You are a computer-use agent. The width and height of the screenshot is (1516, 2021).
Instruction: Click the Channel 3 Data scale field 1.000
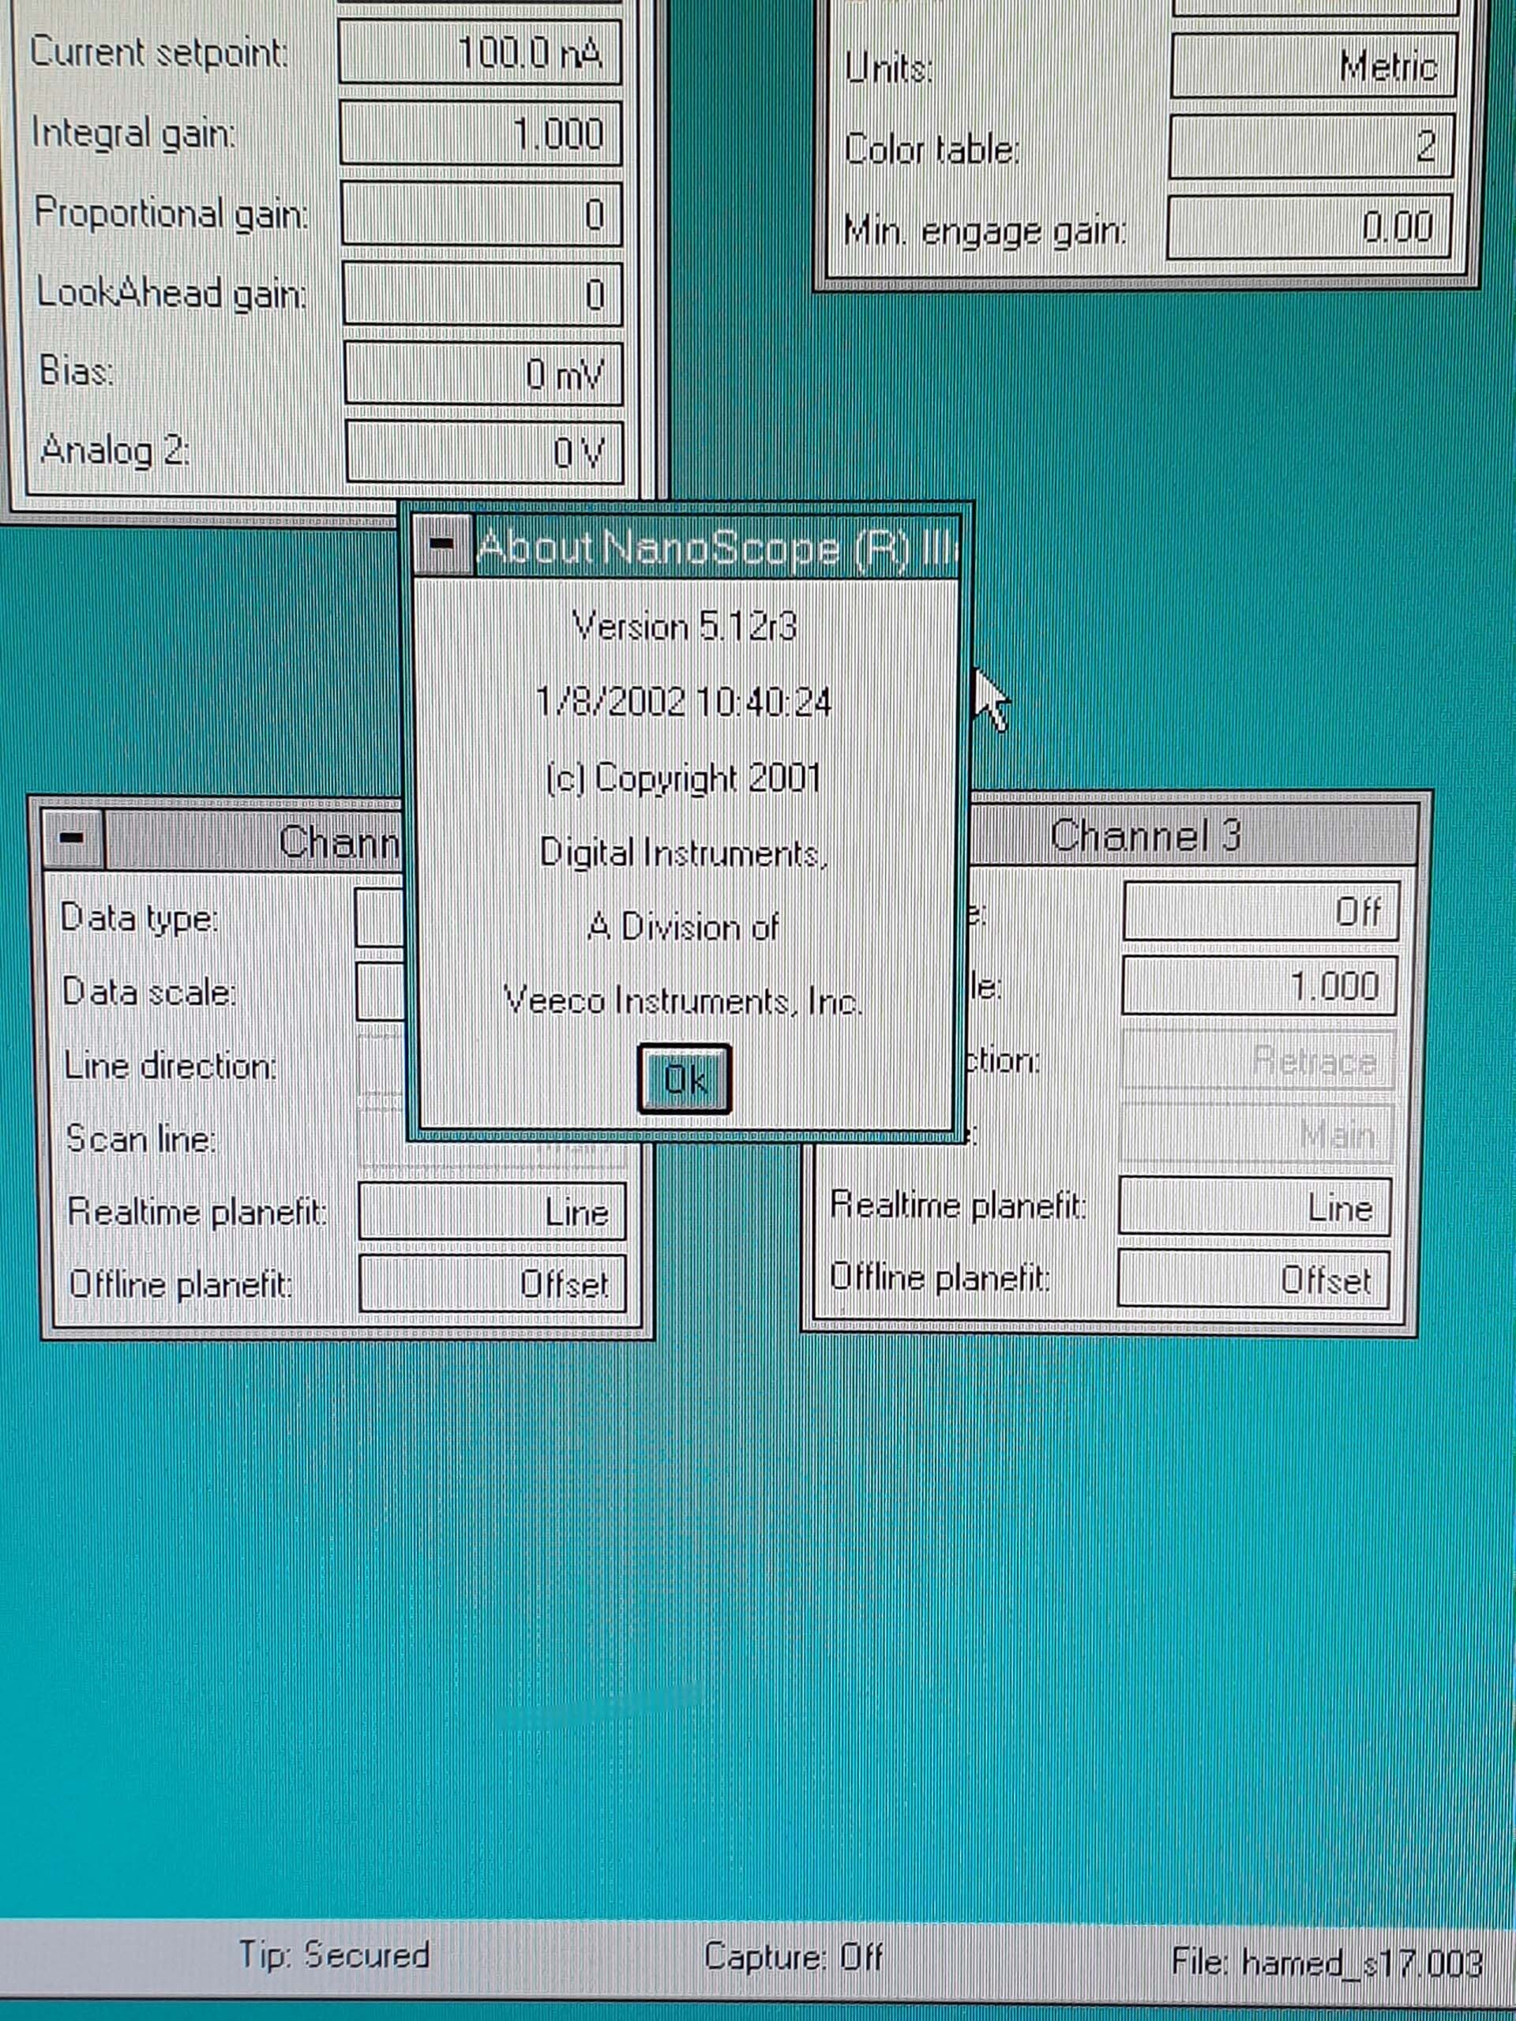pos(1259,985)
